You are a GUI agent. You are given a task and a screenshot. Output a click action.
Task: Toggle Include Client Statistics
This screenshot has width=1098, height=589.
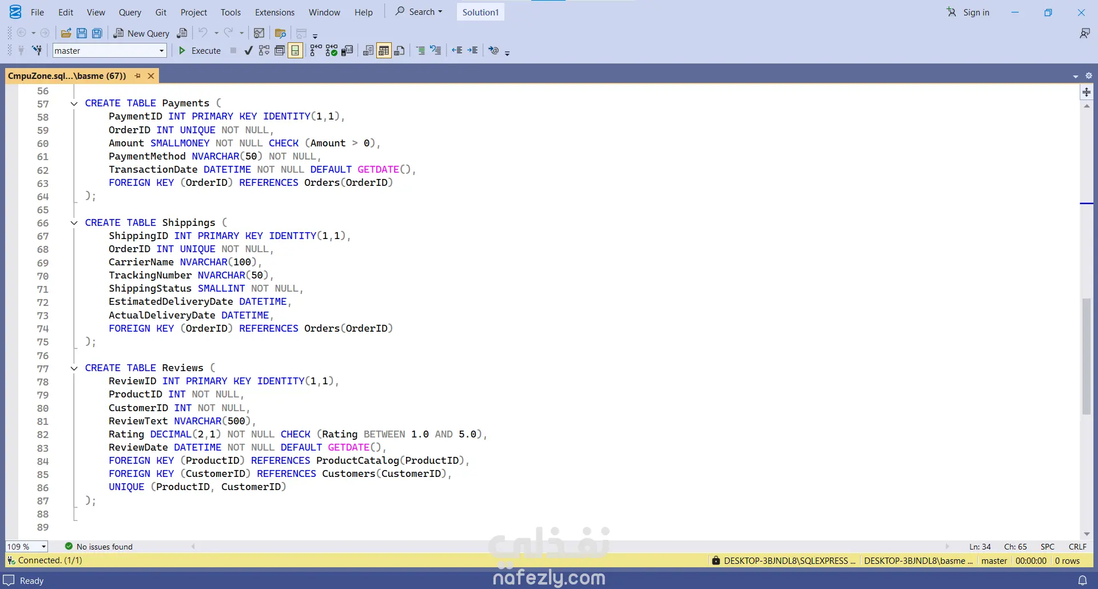coord(347,50)
